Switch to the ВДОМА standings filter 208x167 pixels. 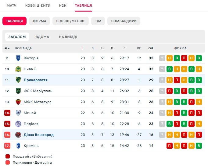pyautogui.click(x=42, y=37)
